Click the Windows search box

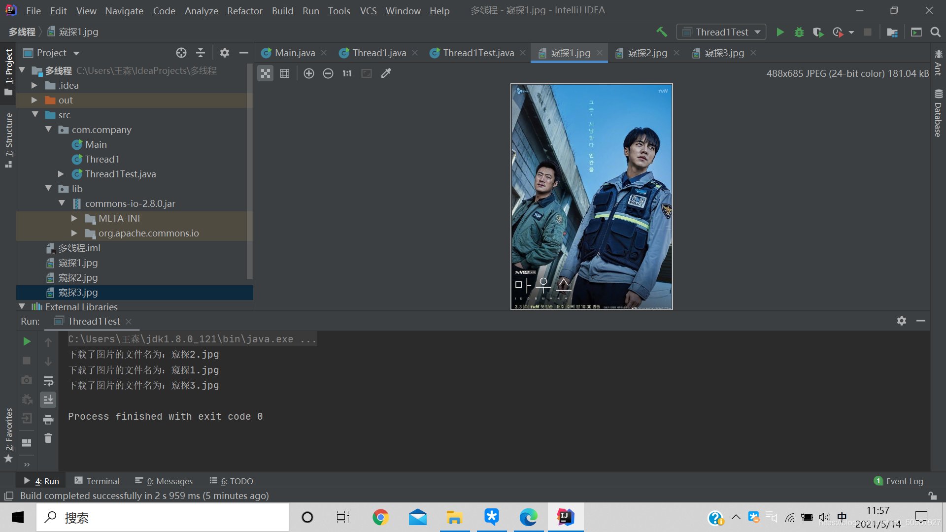coord(163,517)
